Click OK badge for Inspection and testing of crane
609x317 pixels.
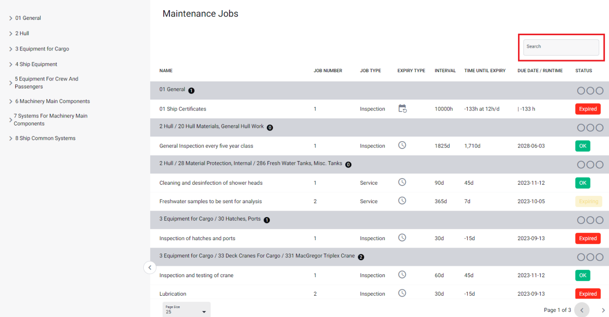[x=583, y=275]
